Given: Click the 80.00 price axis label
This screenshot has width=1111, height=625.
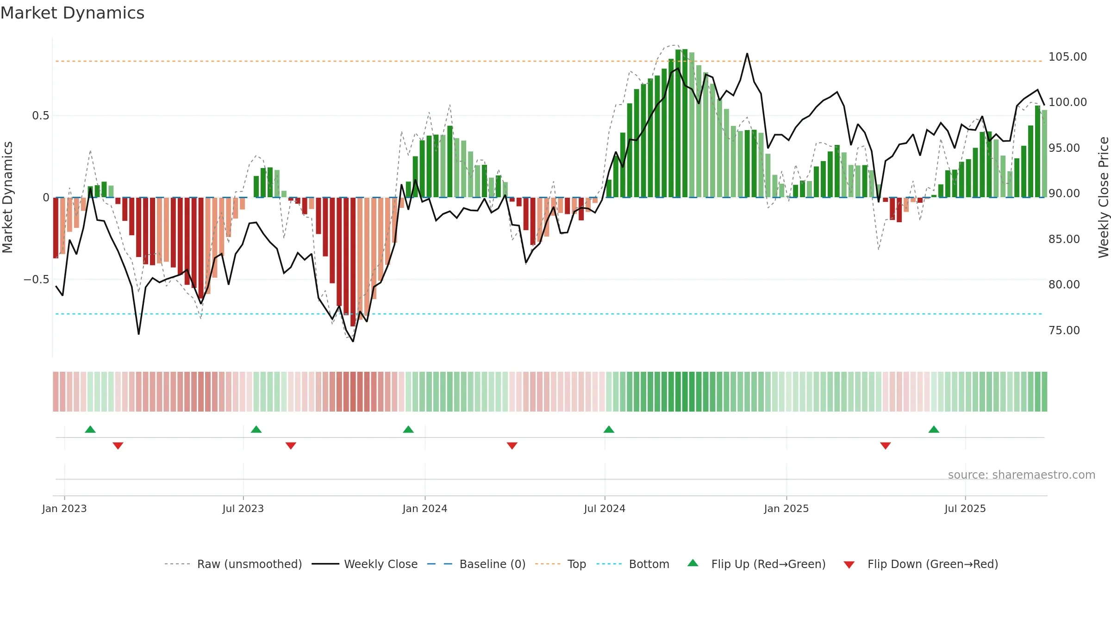Looking at the screenshot, I should coord(1064,284).
